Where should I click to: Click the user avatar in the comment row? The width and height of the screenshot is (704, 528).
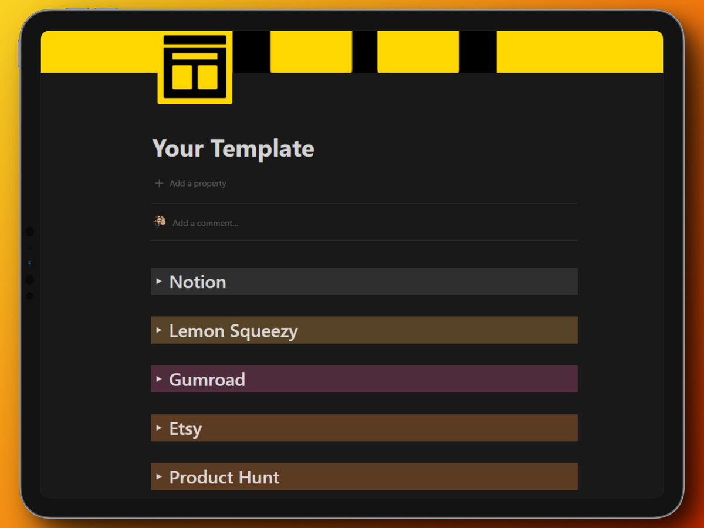click(160, 222)
